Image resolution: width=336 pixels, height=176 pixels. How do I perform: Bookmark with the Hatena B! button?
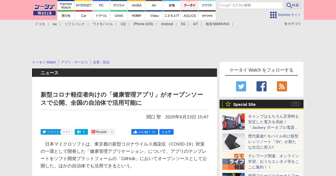(81, 132)
